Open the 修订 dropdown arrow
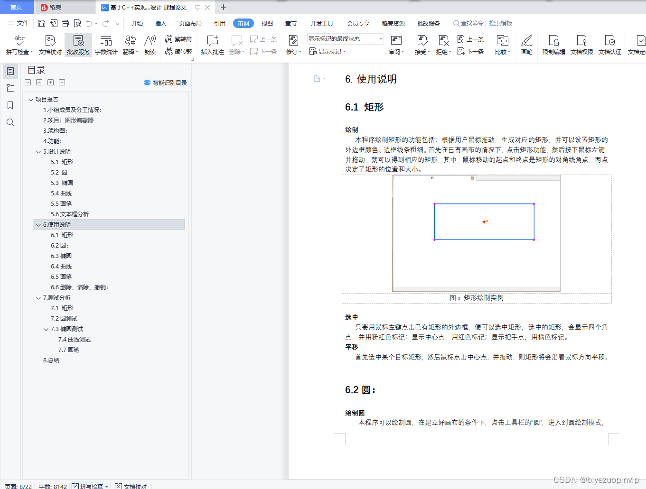The height and width of the screenshot is (489, 646). click(x=300, y=52)
